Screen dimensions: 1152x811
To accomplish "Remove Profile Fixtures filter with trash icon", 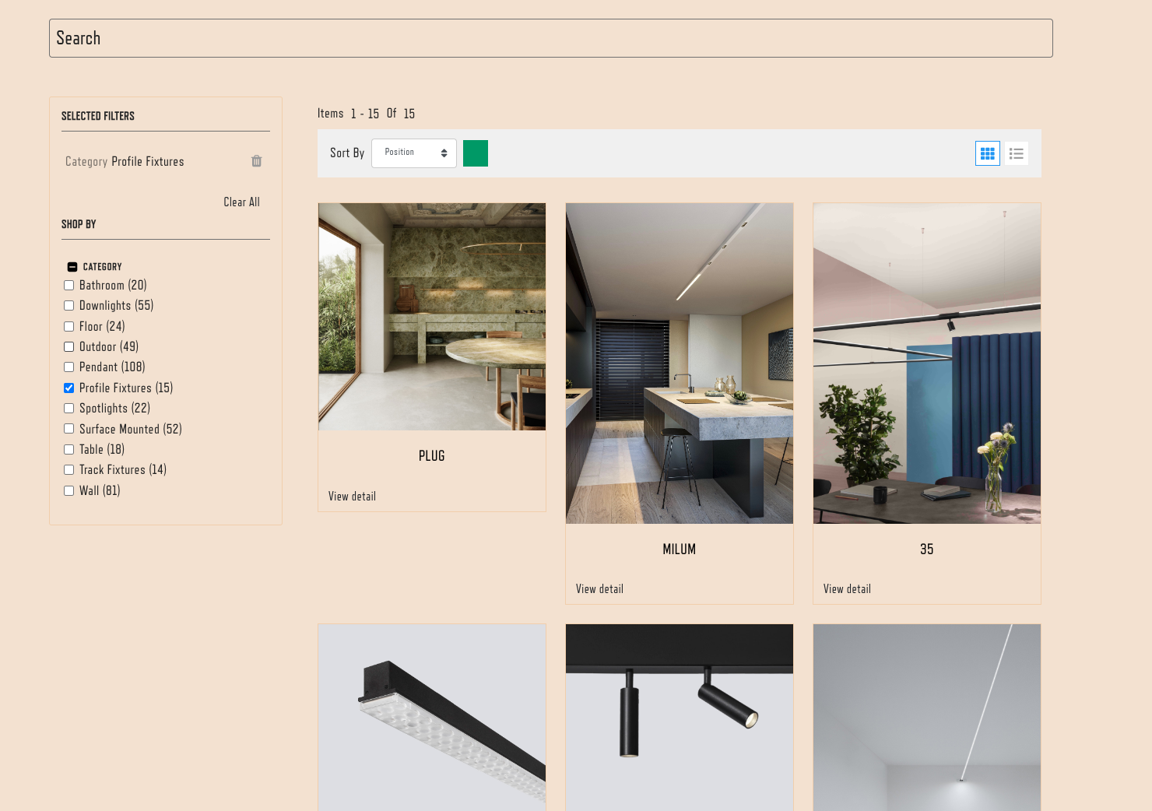I will [256, 161].
